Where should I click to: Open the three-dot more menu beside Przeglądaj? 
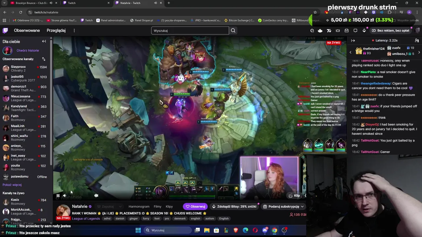click(x=74, y=31)
